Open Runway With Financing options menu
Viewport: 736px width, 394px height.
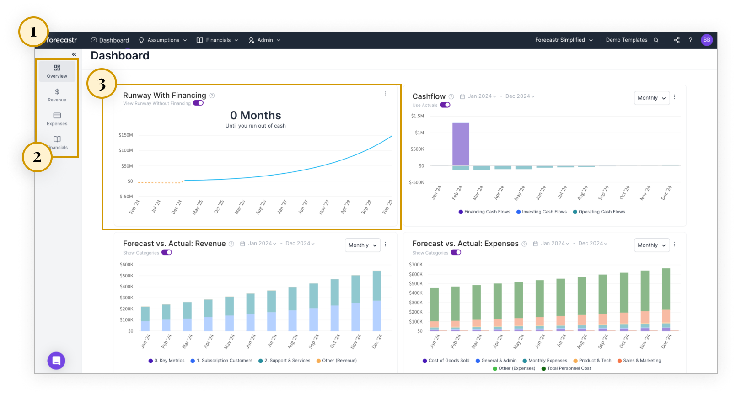click(x=385, y=94)
